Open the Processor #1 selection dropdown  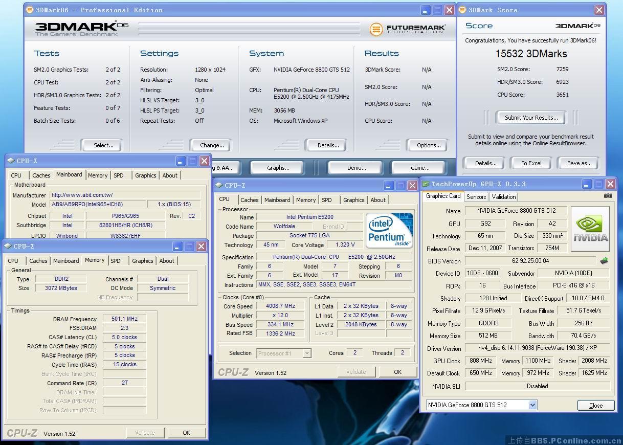307,353
